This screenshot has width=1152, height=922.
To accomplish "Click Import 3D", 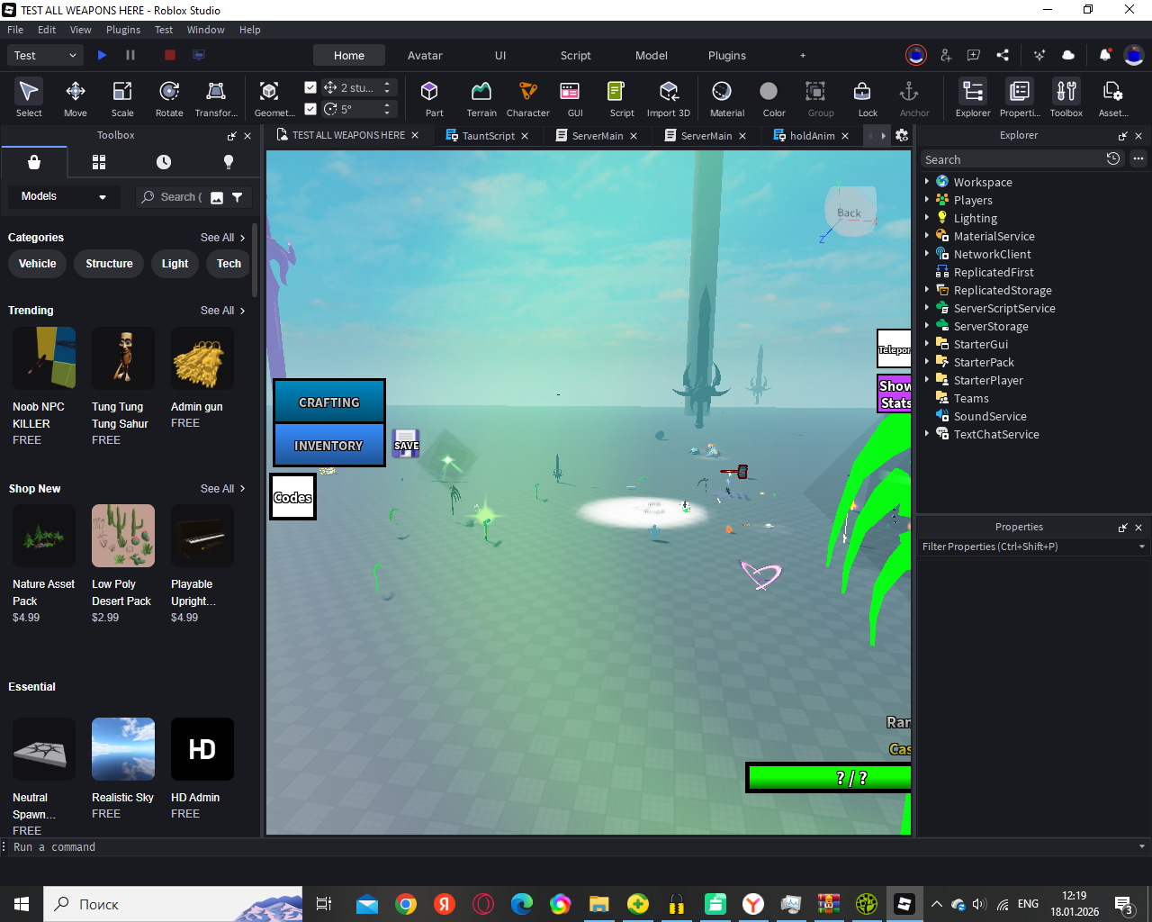I will coord(669,98).
